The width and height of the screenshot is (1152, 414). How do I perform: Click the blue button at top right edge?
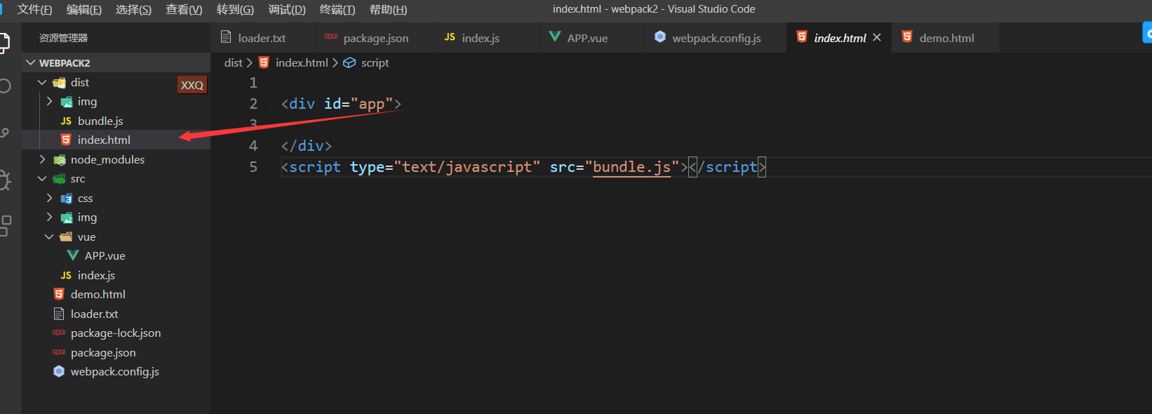coord(1147,33)
